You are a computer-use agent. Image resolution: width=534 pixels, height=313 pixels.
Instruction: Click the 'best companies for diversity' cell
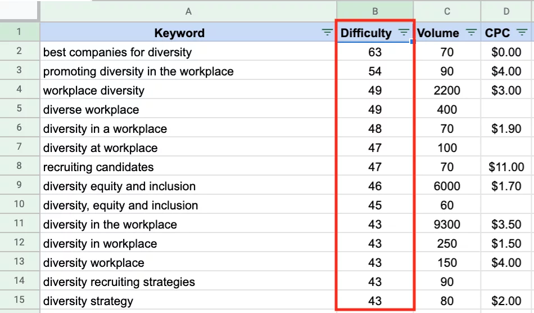(x=117, y=52)
